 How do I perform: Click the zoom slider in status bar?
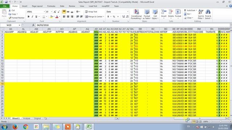(221, 122)
